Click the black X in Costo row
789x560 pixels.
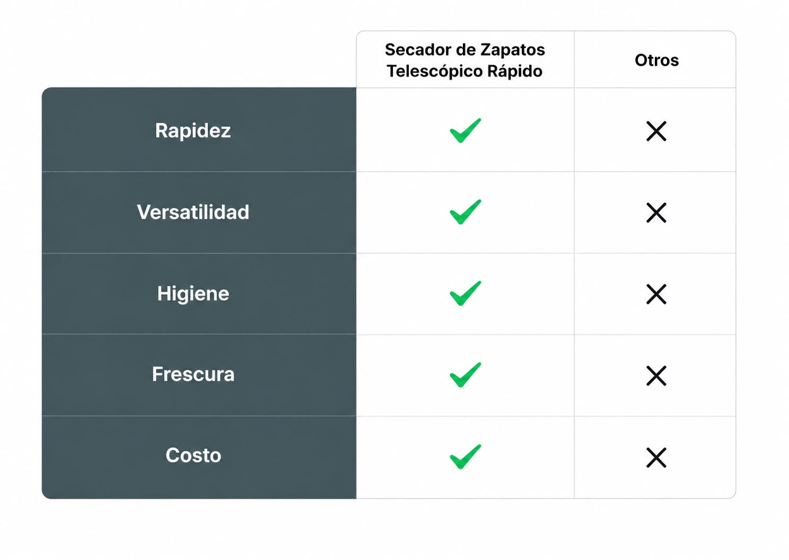656,458
